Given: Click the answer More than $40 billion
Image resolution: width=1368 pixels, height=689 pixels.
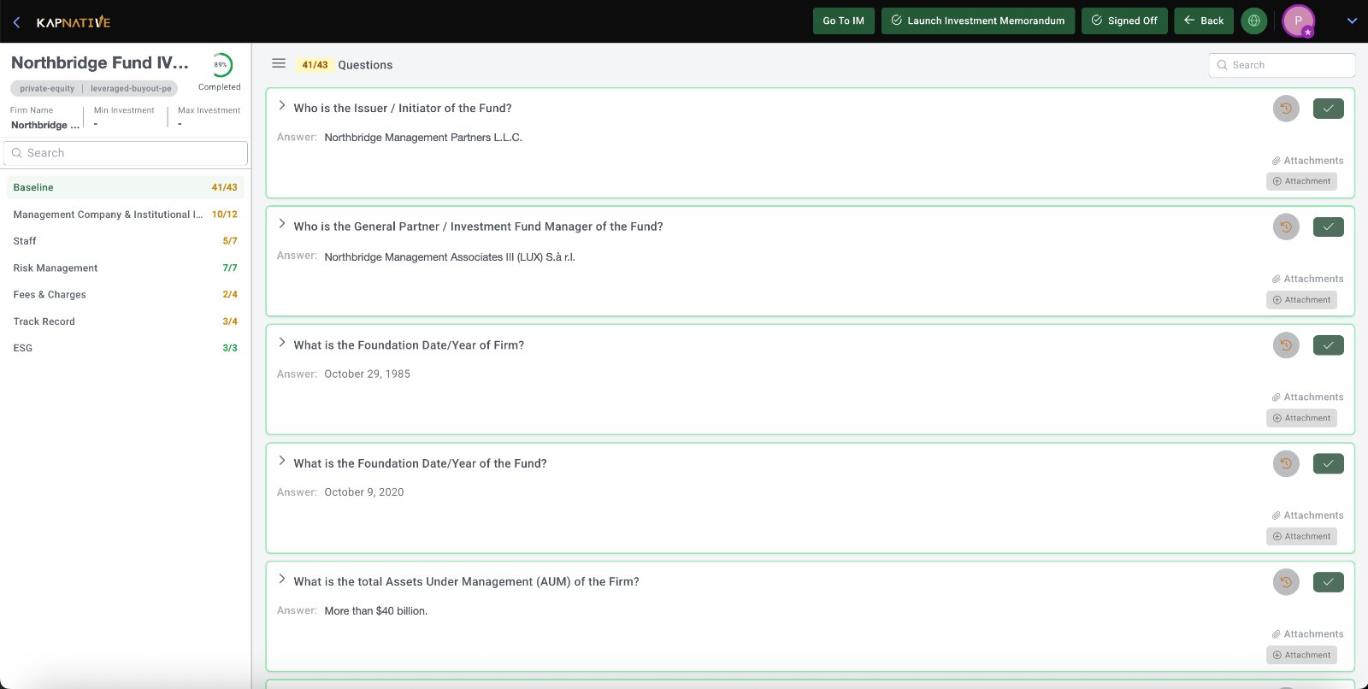Looking at the screenshot, I should tap(376, 611).
